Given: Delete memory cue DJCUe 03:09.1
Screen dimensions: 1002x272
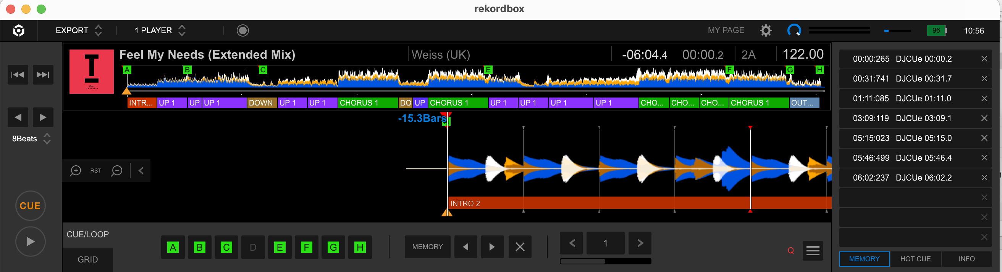Looking at the screenshot, I should 984,118.
